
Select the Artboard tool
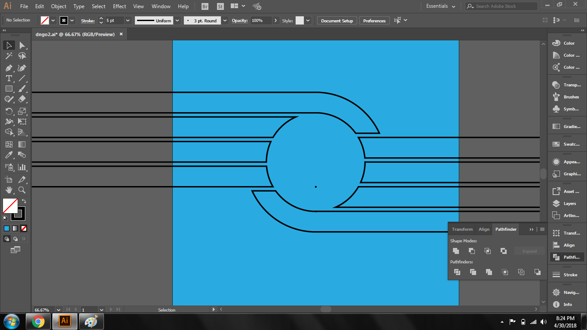[9, 179]
